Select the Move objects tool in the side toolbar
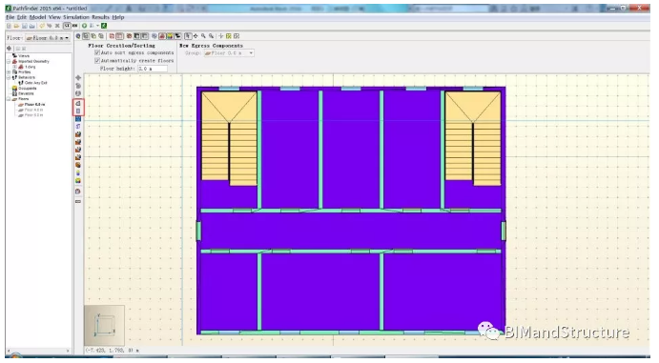The image size is (659, 363). [x=78, y=77]
